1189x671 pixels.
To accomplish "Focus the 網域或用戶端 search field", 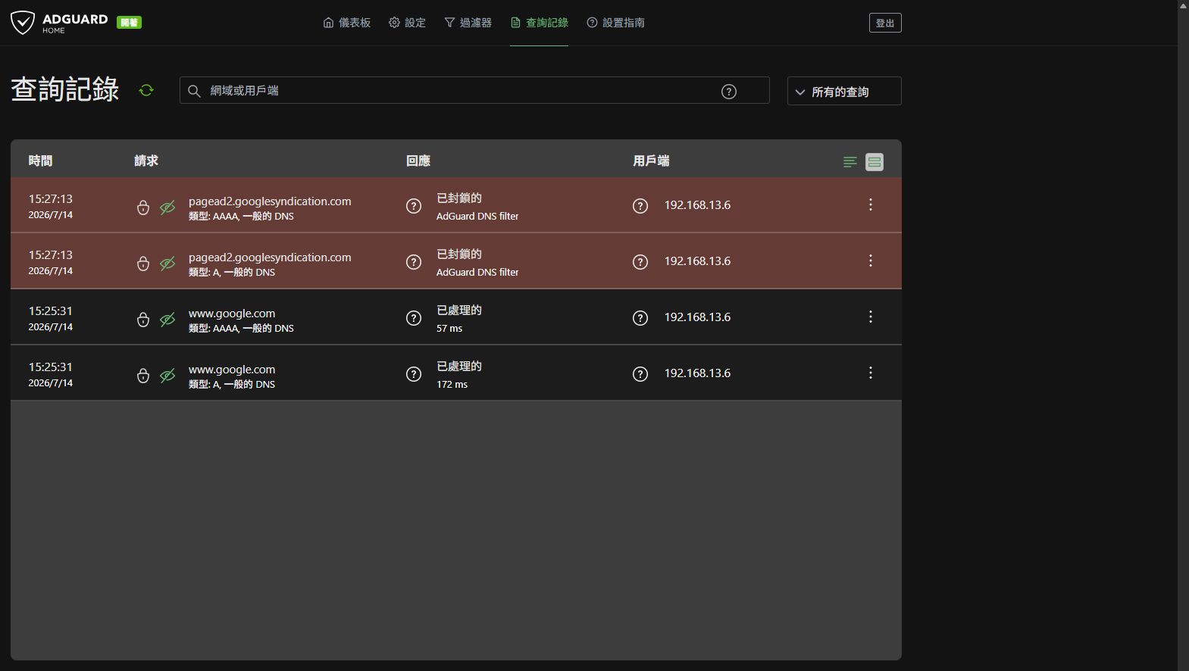I will (x=474, y=90).
